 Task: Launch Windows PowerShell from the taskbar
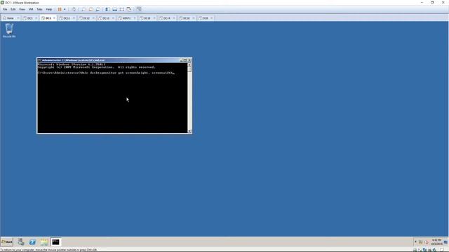(32, 242)
